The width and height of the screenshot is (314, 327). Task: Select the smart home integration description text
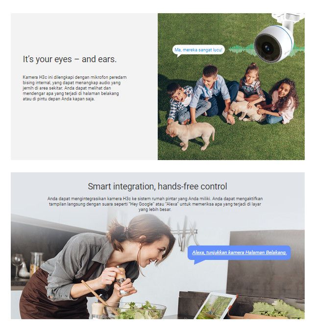155,204
